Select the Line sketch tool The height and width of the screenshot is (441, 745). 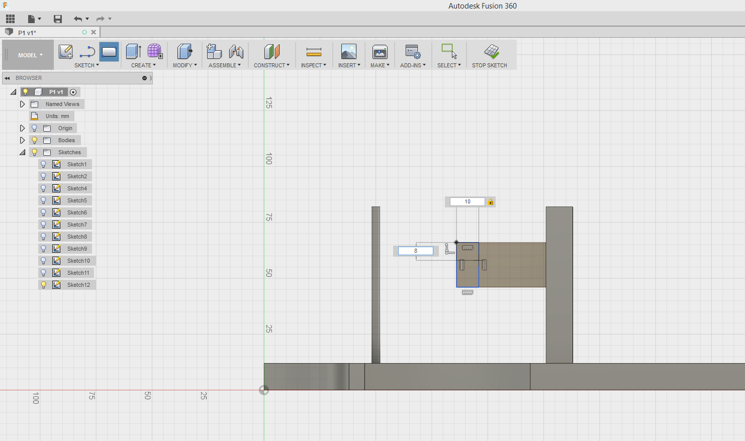click(87, 51)
